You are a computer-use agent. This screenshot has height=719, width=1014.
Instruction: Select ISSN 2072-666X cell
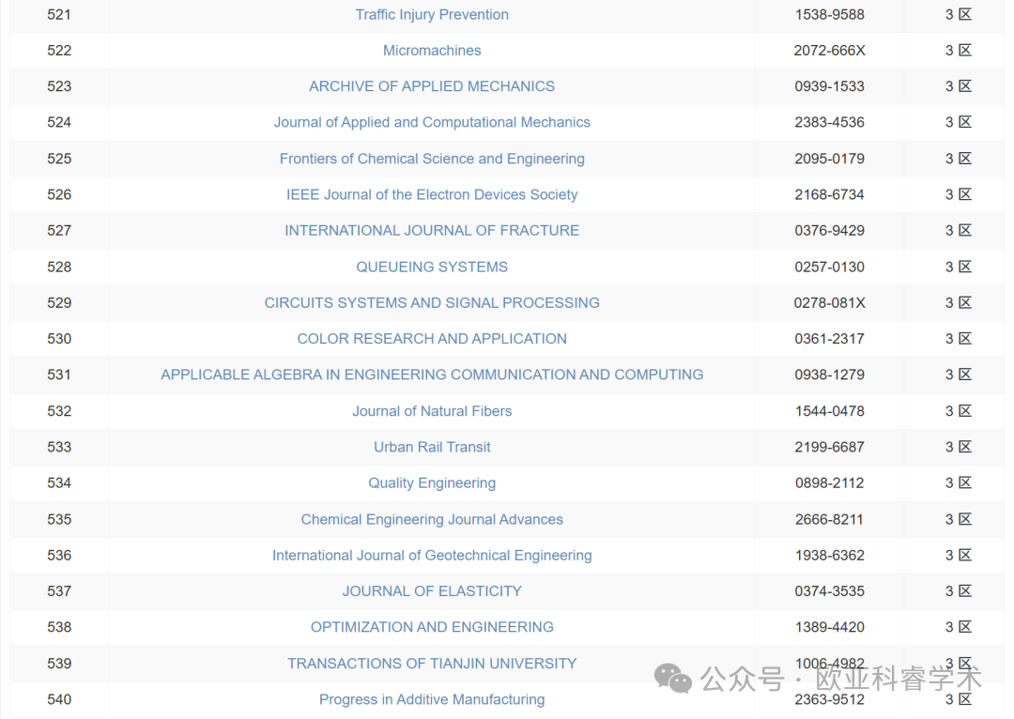(830, 51)
